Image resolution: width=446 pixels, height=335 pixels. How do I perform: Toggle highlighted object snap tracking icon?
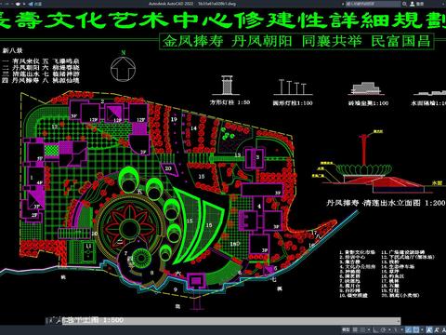(409, 329)
